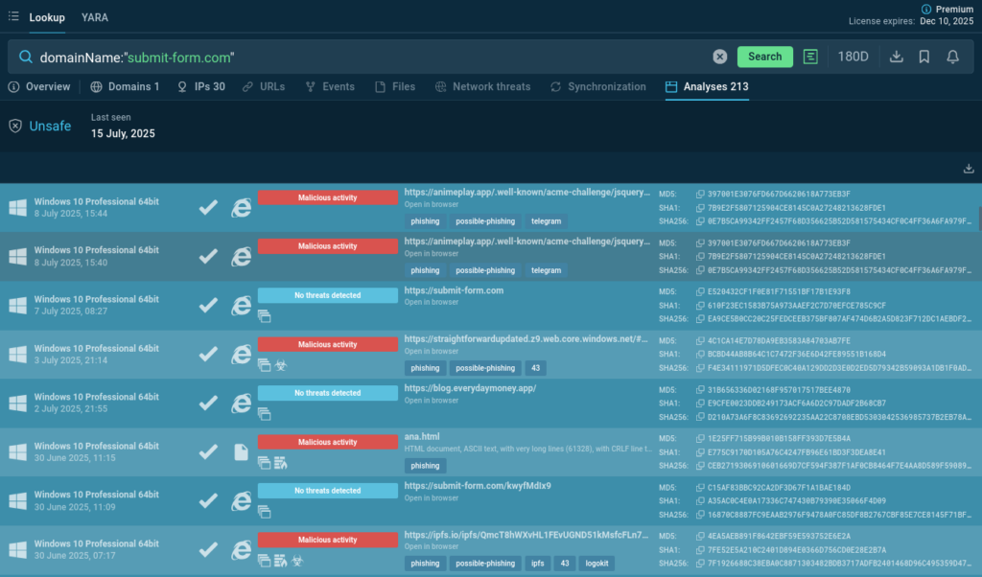The image size is (982, 577).
Task: Download analyses list using icon above table
Action: [969, 169]
